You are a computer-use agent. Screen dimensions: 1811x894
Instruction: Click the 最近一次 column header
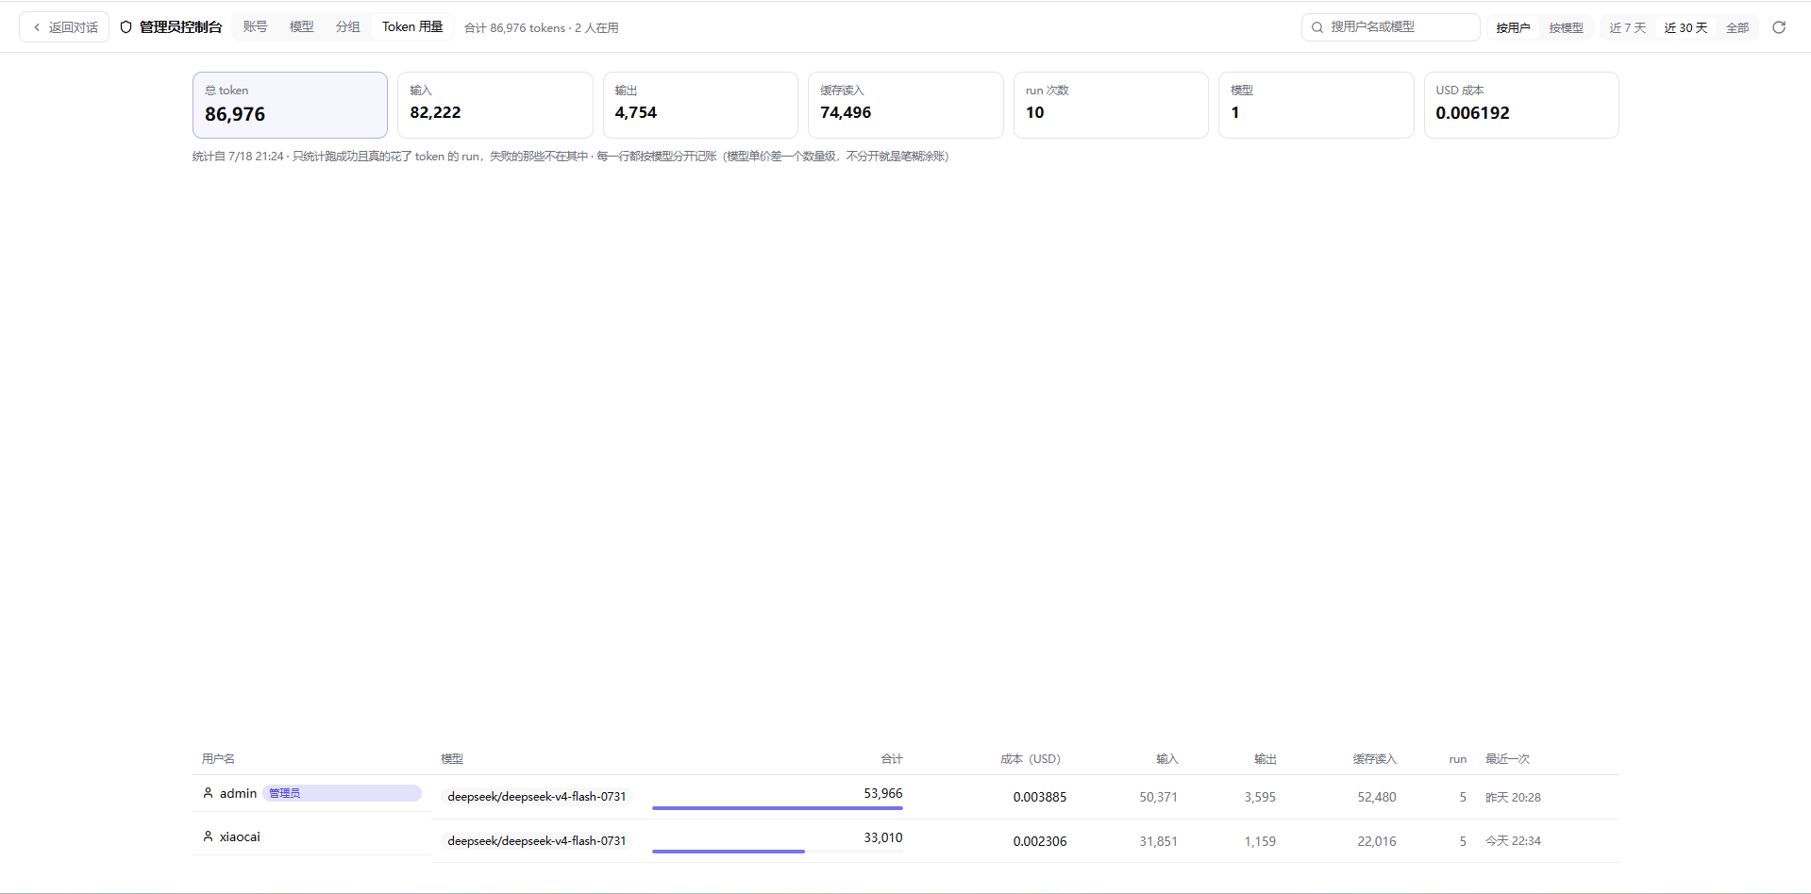pyautogui.click(x=1507, y=758)
